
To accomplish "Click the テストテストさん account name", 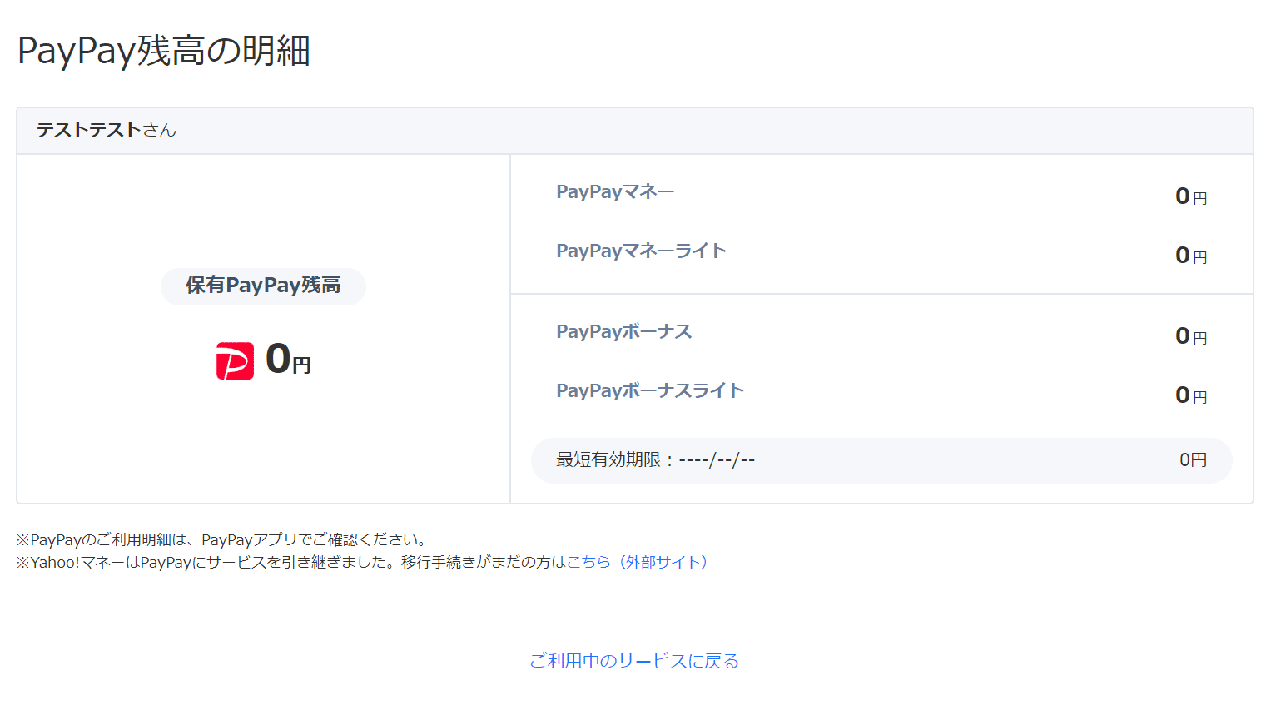I will (x=107, y=130).
